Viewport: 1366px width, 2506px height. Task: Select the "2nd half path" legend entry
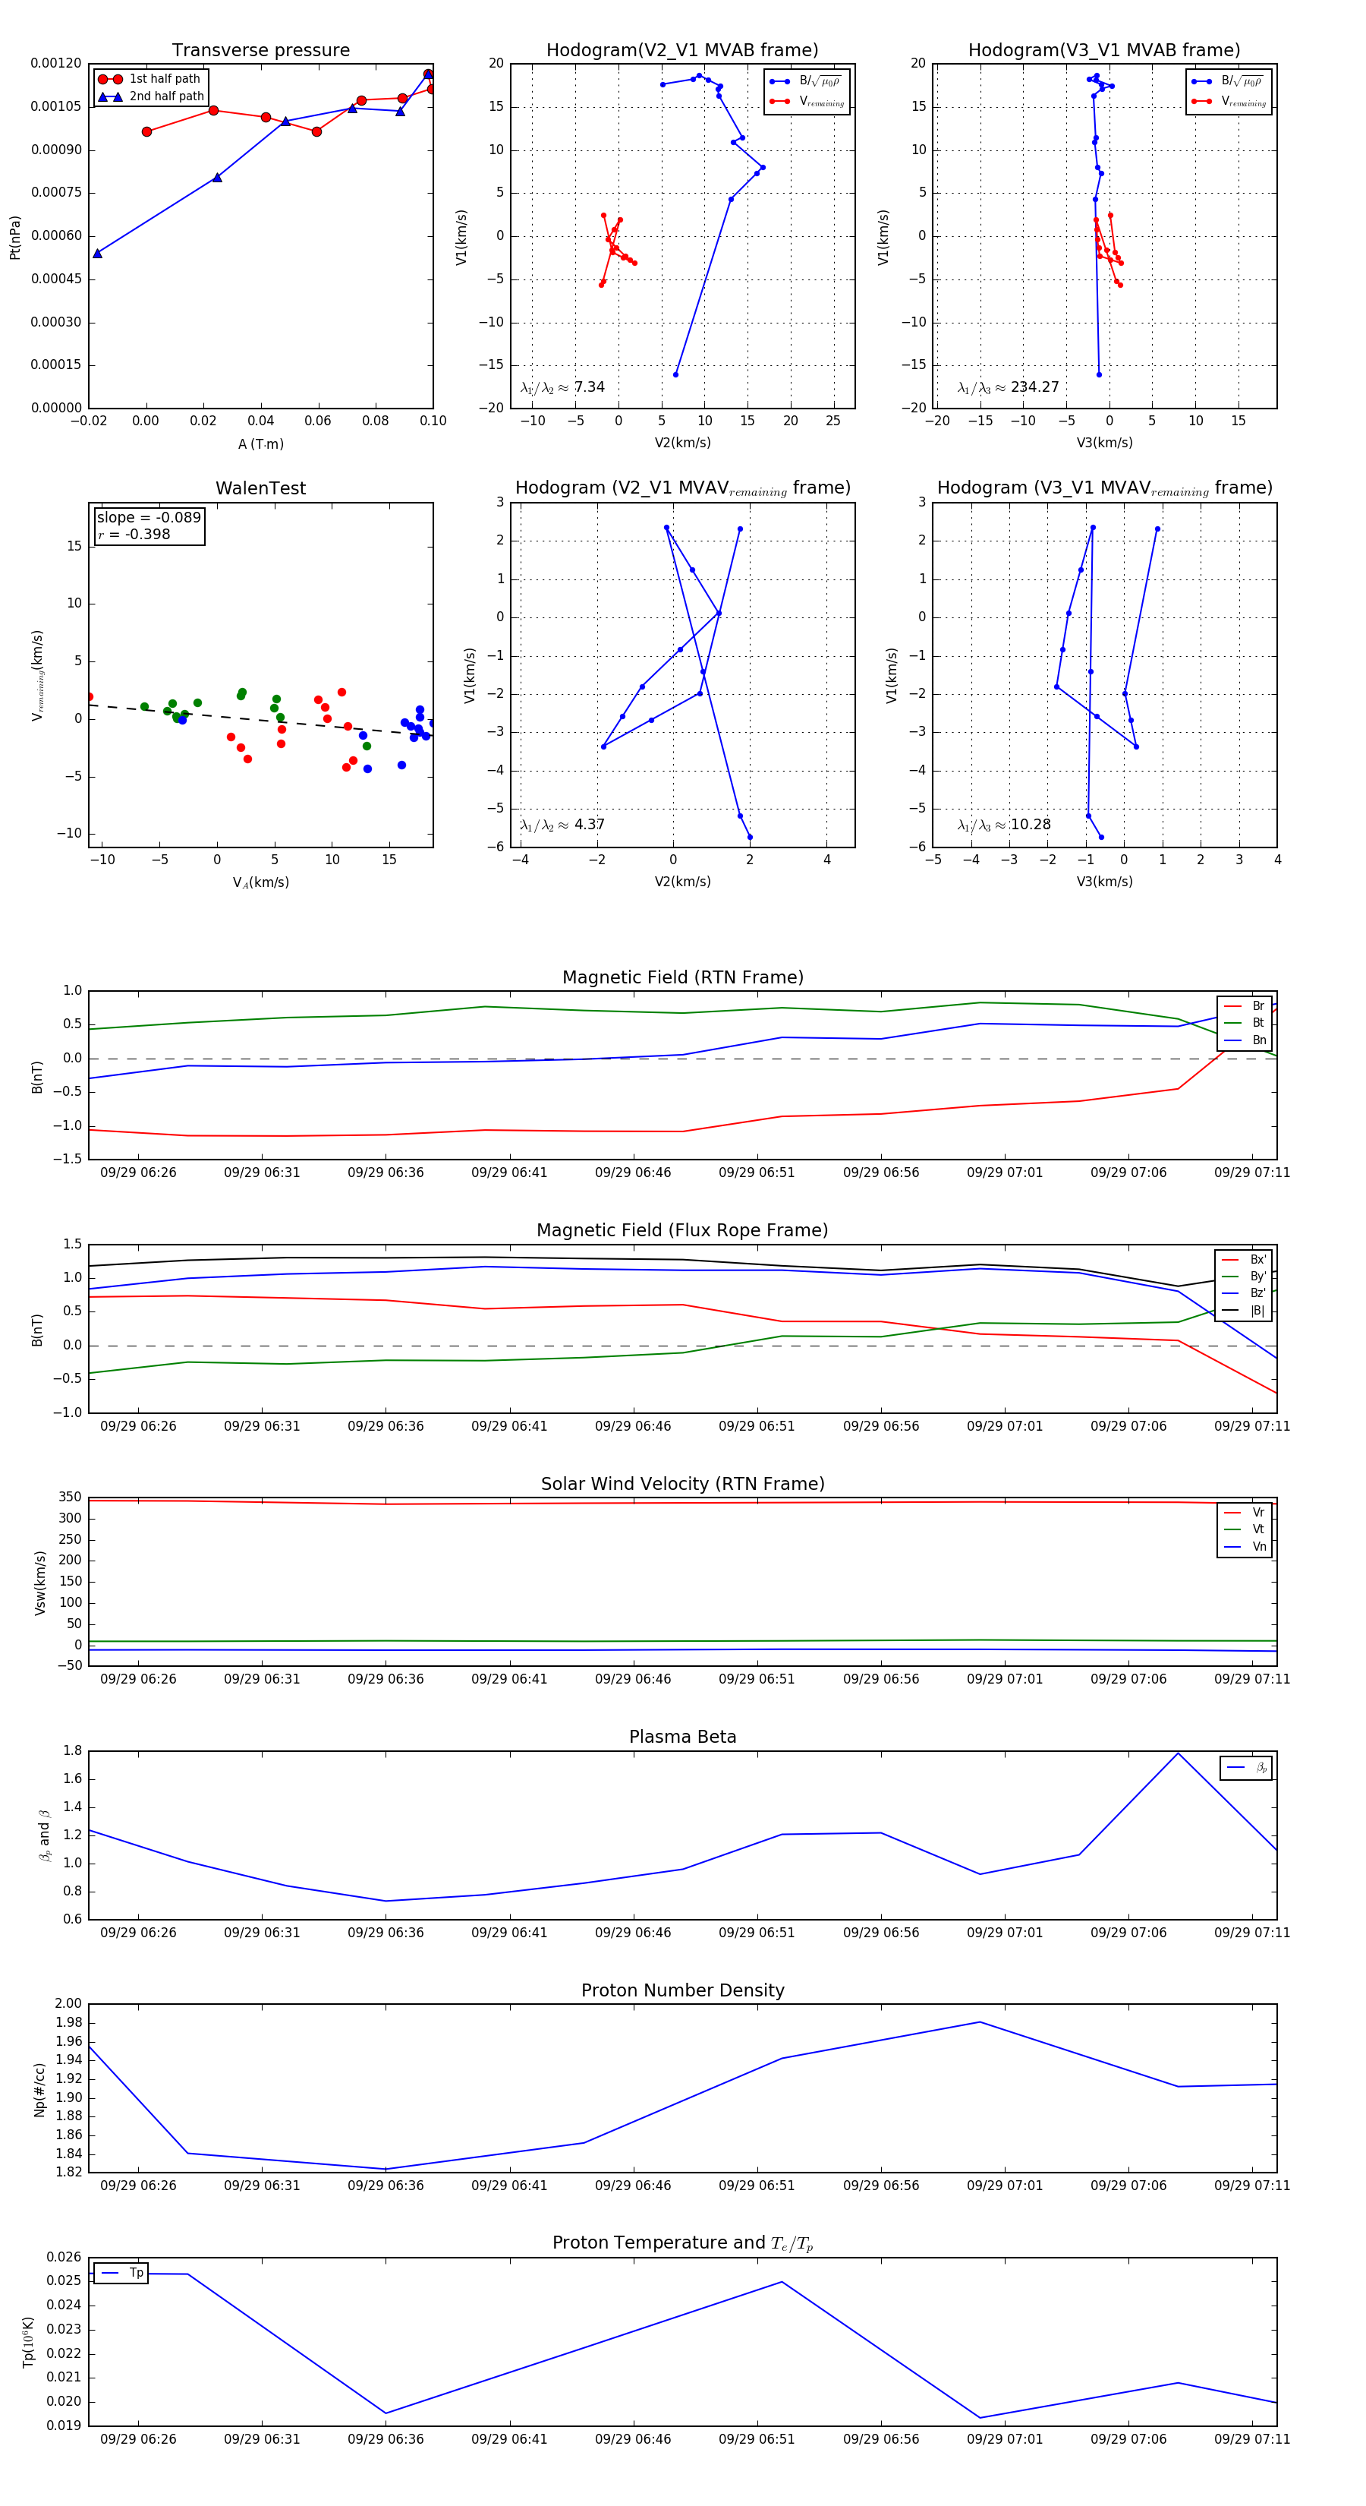tap(152, 96)
